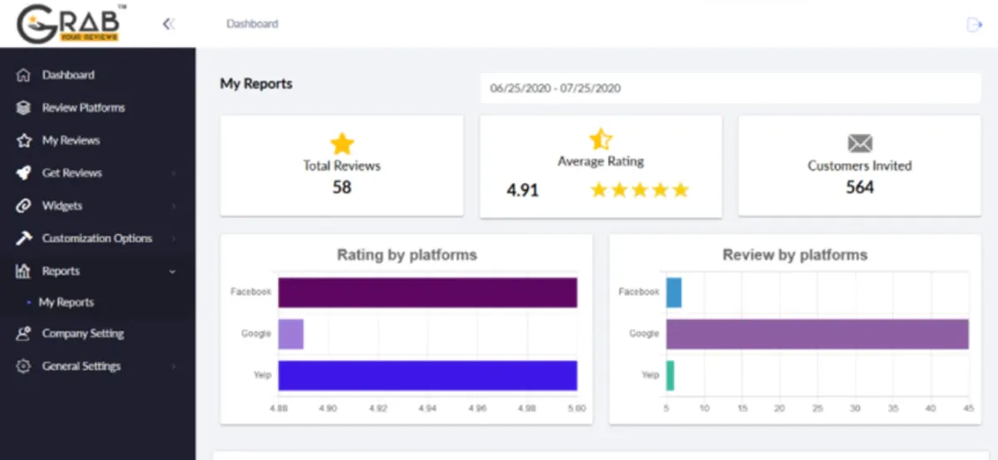
Task: Click the Average Rating label
Action: (600, 161)
